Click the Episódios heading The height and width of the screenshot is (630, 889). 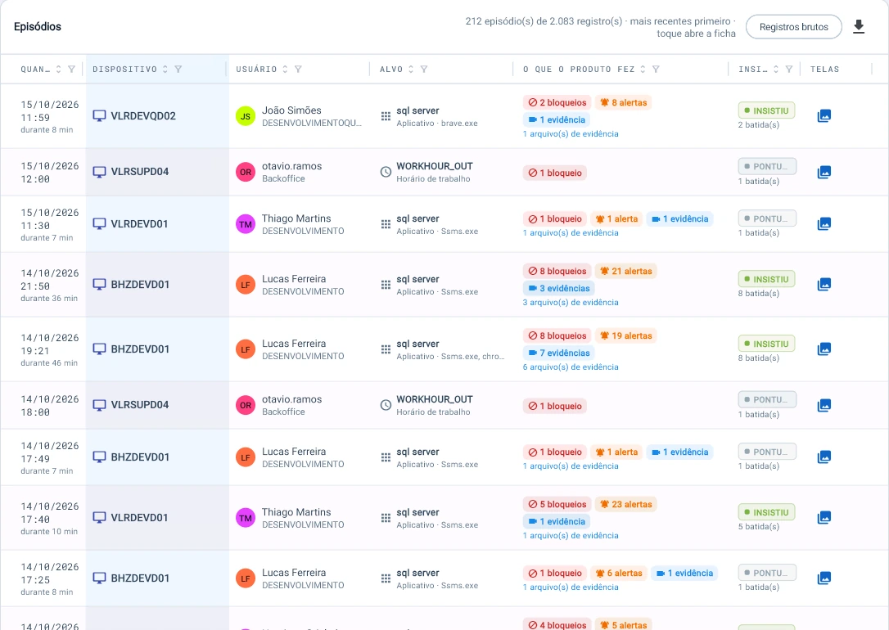(x=38, y=27)
